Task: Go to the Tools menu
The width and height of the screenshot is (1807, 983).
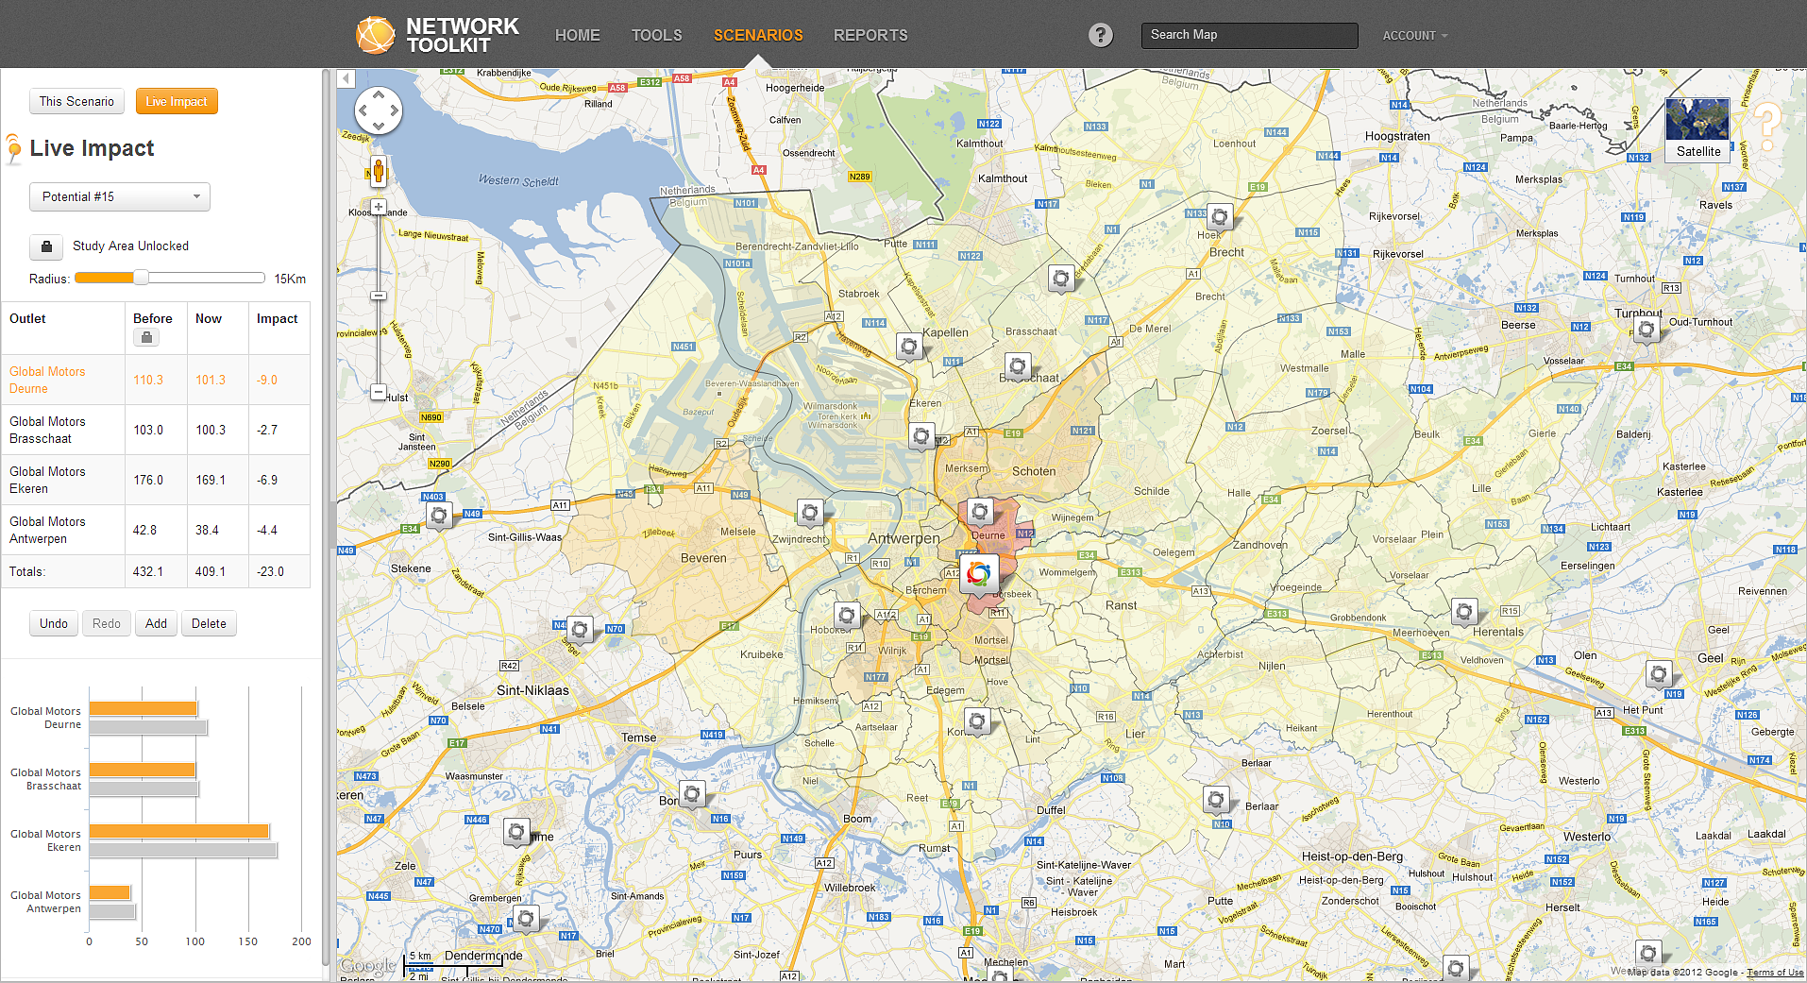Action: coord(656,35)
